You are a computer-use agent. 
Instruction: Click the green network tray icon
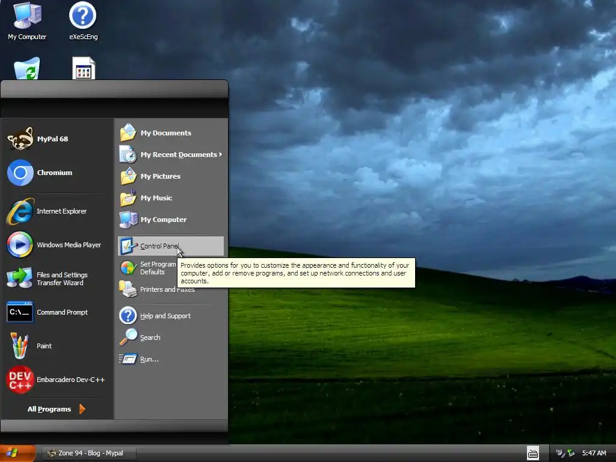[x=571, y=454]
